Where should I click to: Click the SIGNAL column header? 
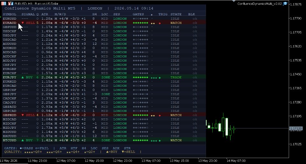[28, 14]
